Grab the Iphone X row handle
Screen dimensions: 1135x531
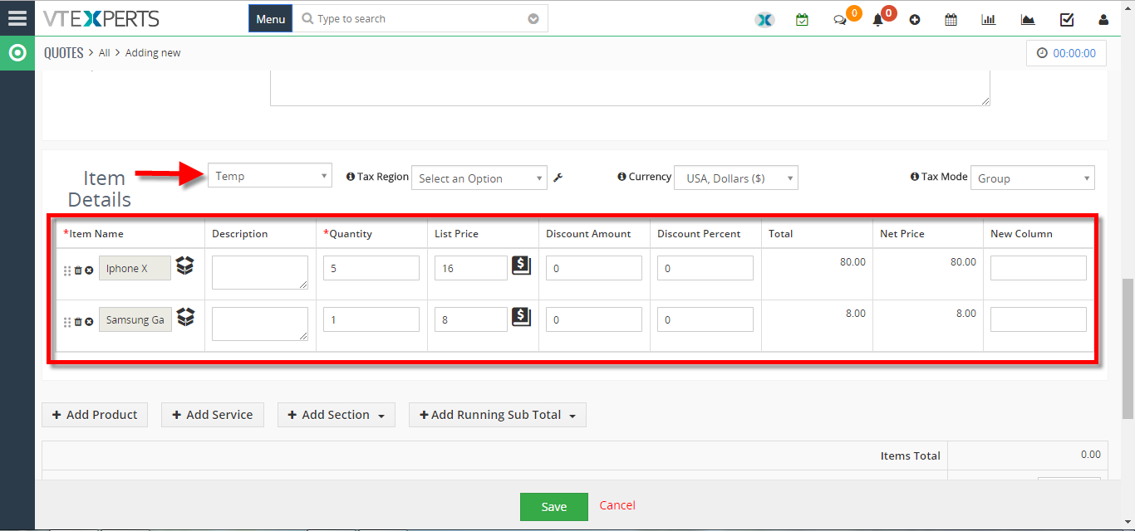pos(67,270)
